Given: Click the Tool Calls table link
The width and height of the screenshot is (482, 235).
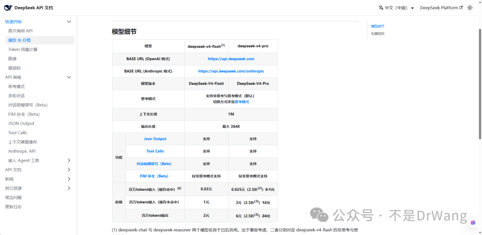Looking at the screenshot, I should pos(155,151).
